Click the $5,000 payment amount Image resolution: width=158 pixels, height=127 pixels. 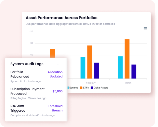click(57, 91)
